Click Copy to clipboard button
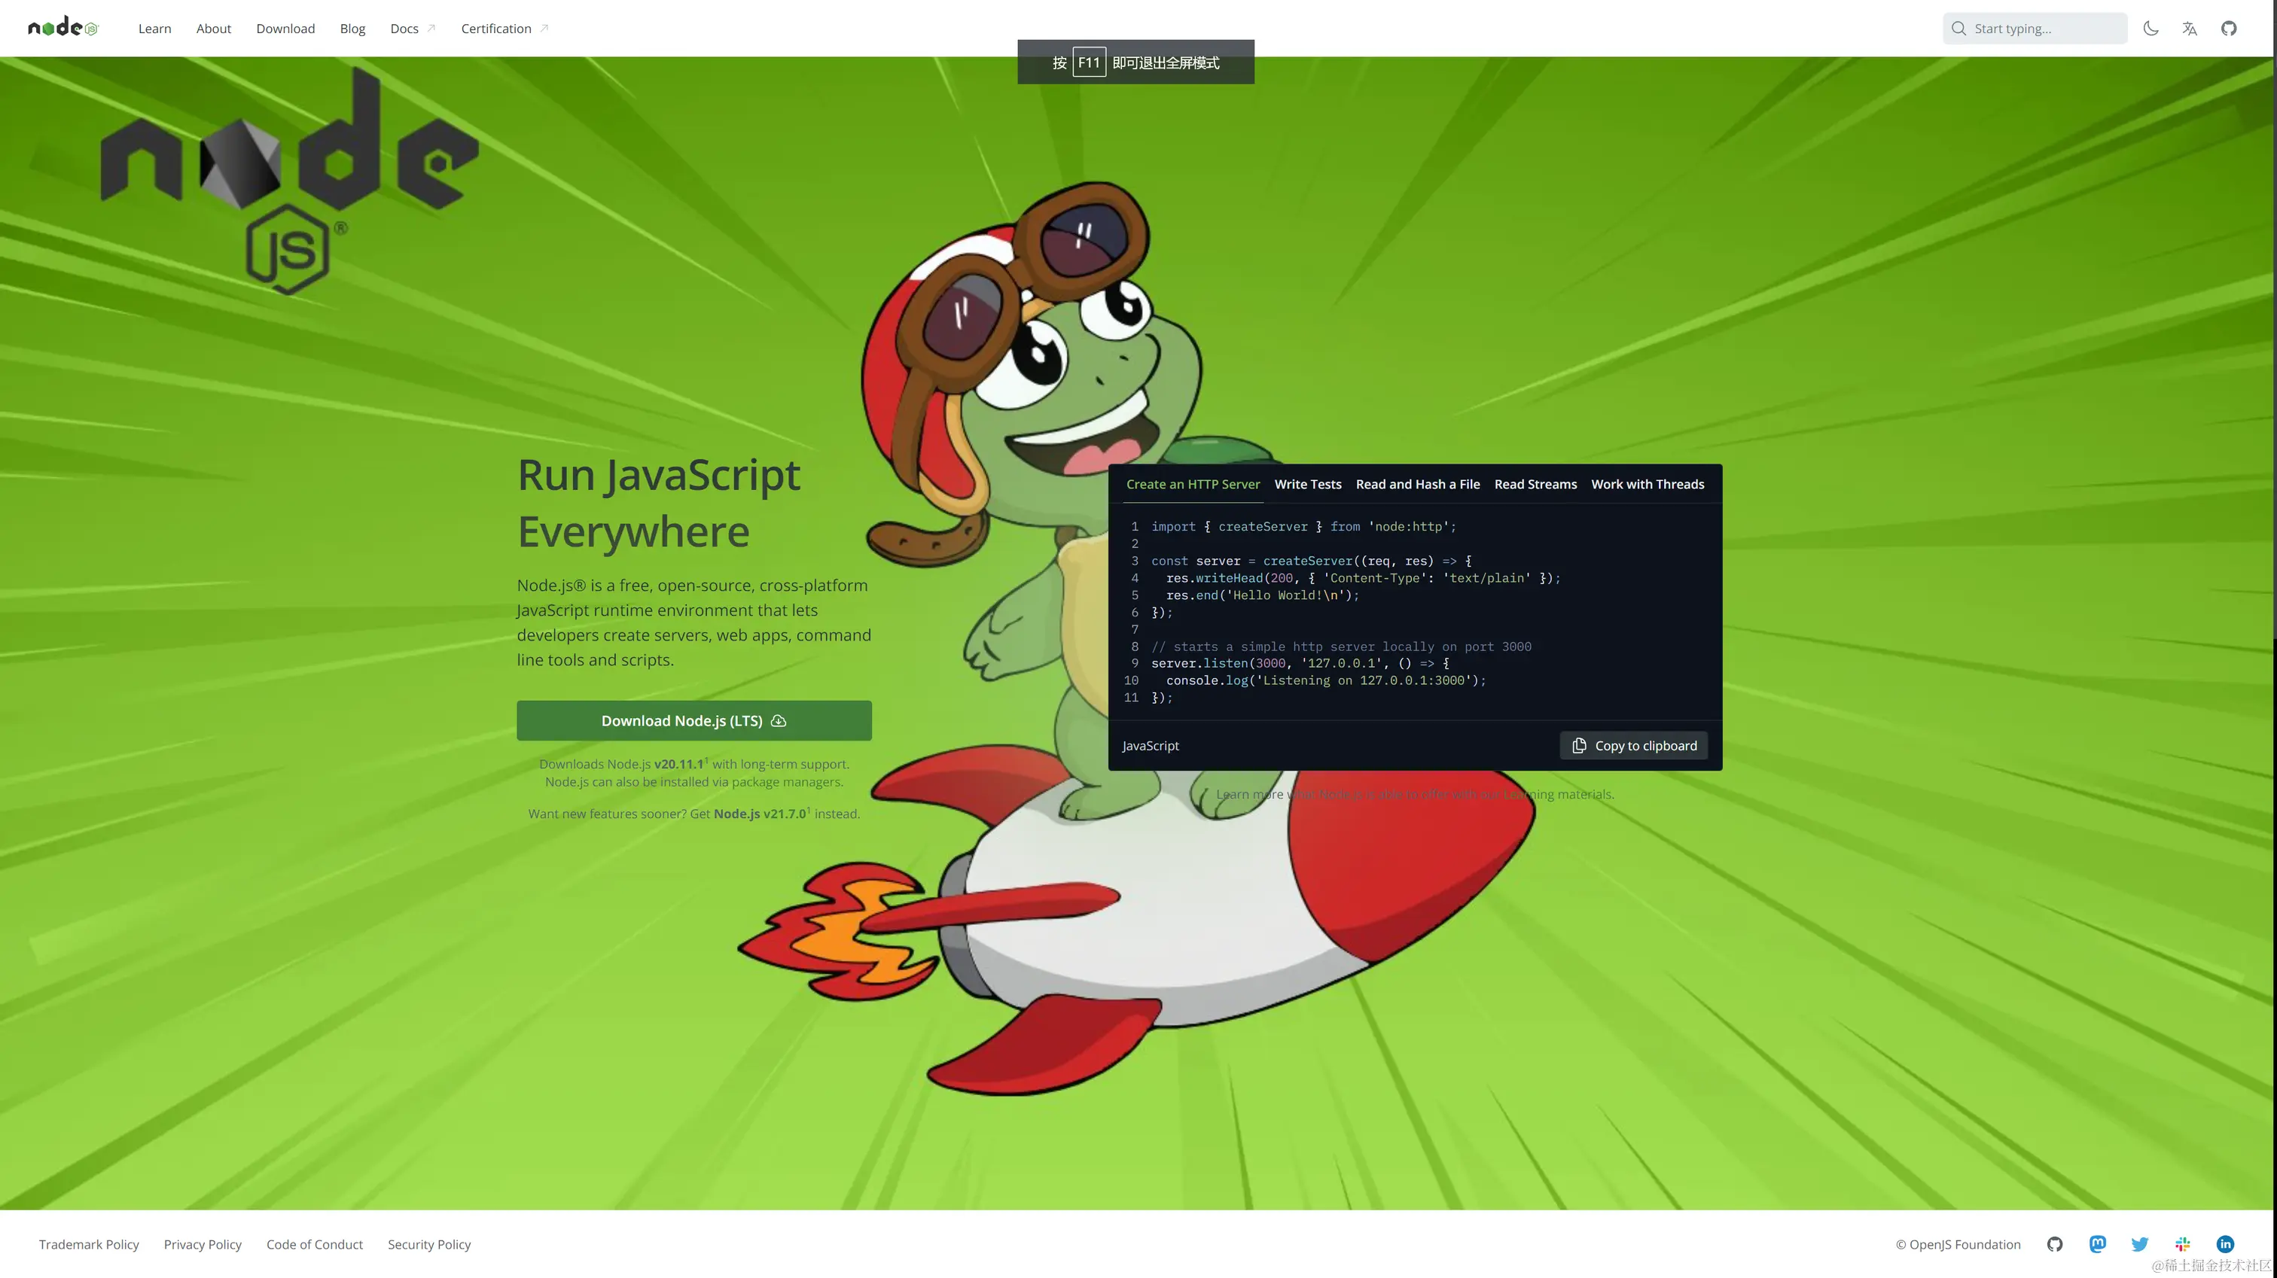Screen dimensions: 2277x1278 (1633, 745)
